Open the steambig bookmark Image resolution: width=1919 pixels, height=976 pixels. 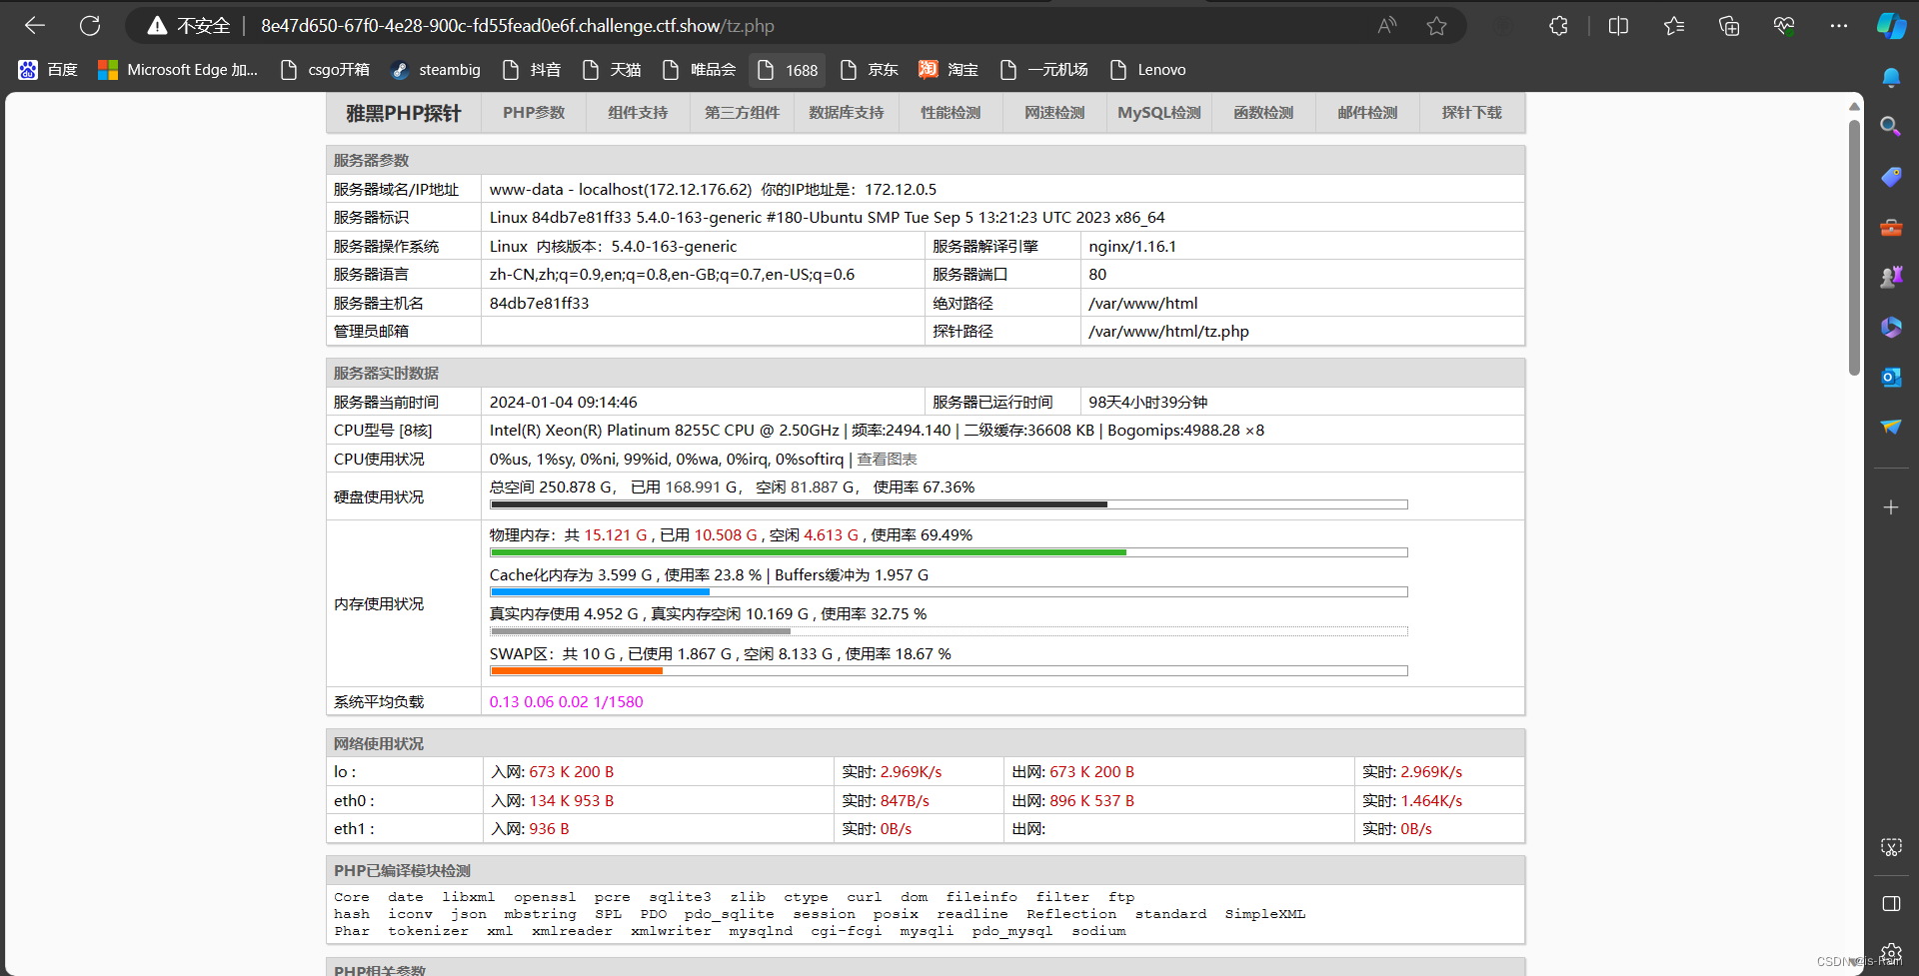(436, 70)
